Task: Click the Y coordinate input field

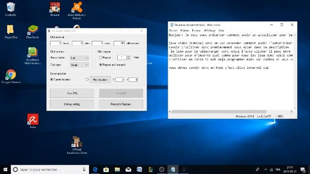Action: click(x=133, y=79)
